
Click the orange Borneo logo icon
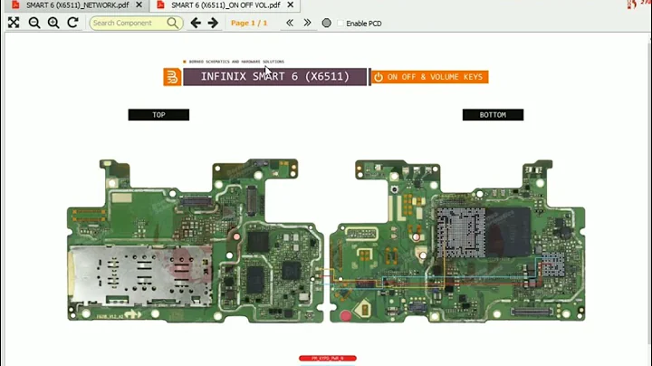tap(172, 77)
